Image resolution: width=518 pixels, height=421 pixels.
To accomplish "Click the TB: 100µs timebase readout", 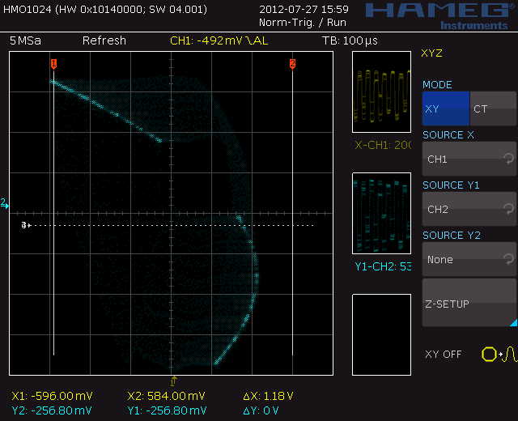I will point(350,40).
